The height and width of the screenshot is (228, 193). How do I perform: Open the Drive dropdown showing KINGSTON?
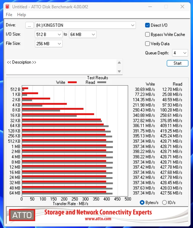click(x=85, y=25)
